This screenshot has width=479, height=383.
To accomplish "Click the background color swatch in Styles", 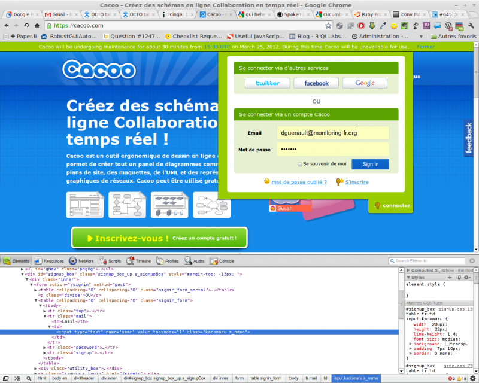I will coord(447,344).
